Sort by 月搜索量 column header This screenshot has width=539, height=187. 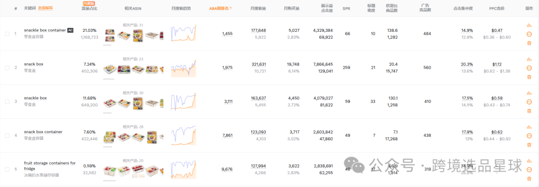[258, 8]
